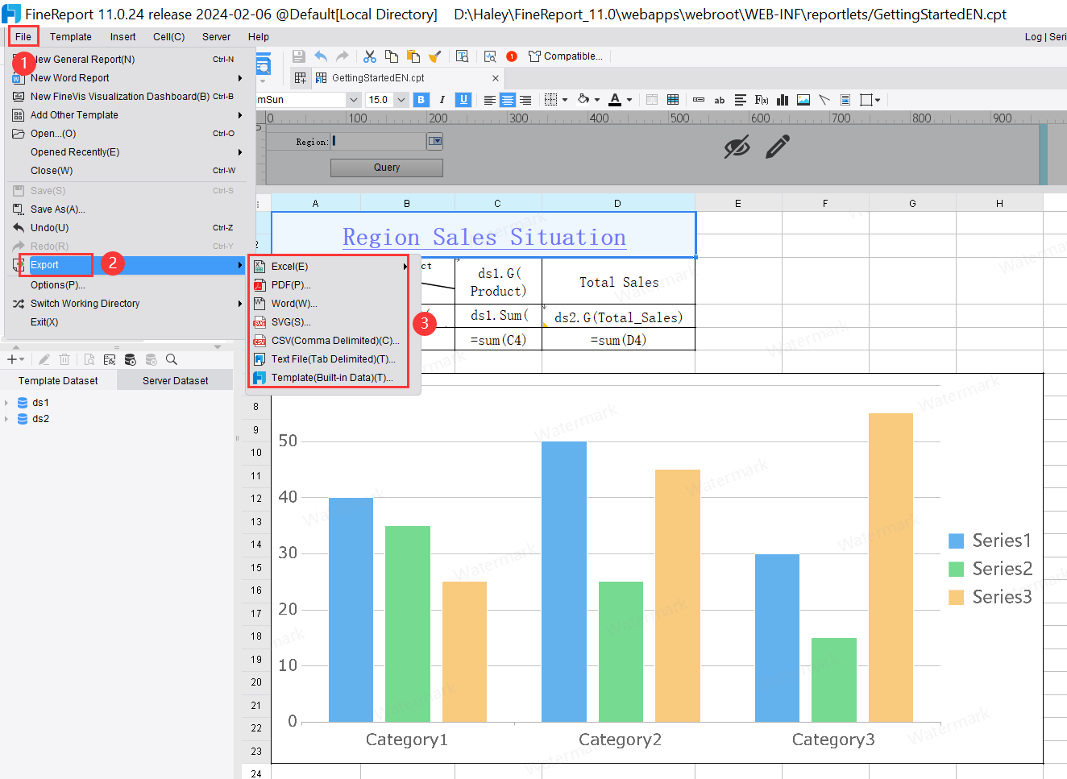
Task: Toggle underline formatting
Action: click(x=463, y=99)
